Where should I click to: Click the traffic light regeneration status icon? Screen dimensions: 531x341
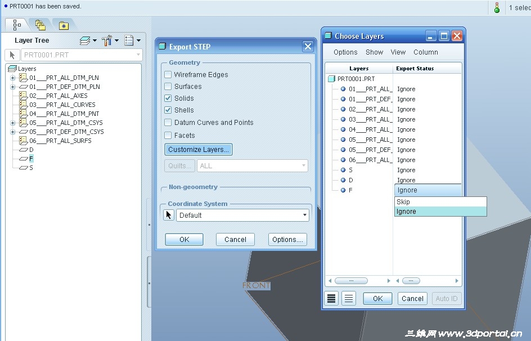(x=497, y=8)
